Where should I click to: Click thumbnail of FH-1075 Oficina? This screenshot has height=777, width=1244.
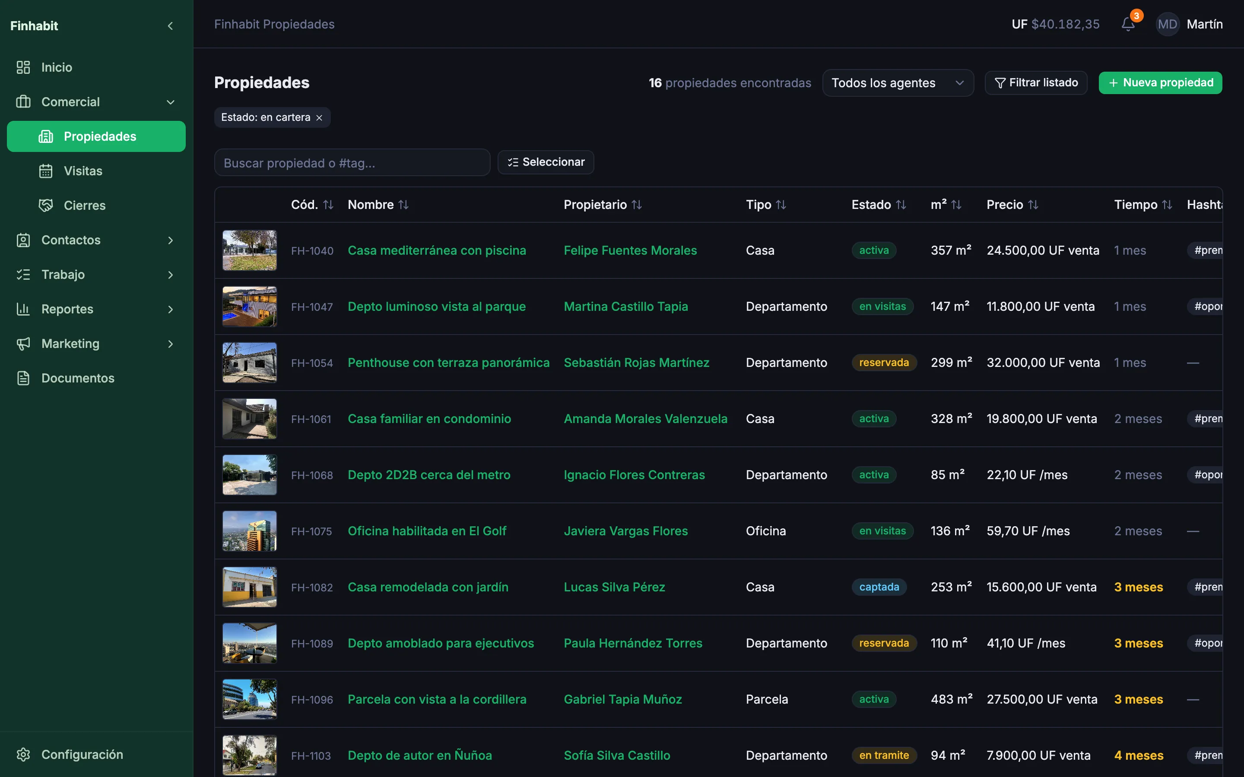click(x=249, y=531)
